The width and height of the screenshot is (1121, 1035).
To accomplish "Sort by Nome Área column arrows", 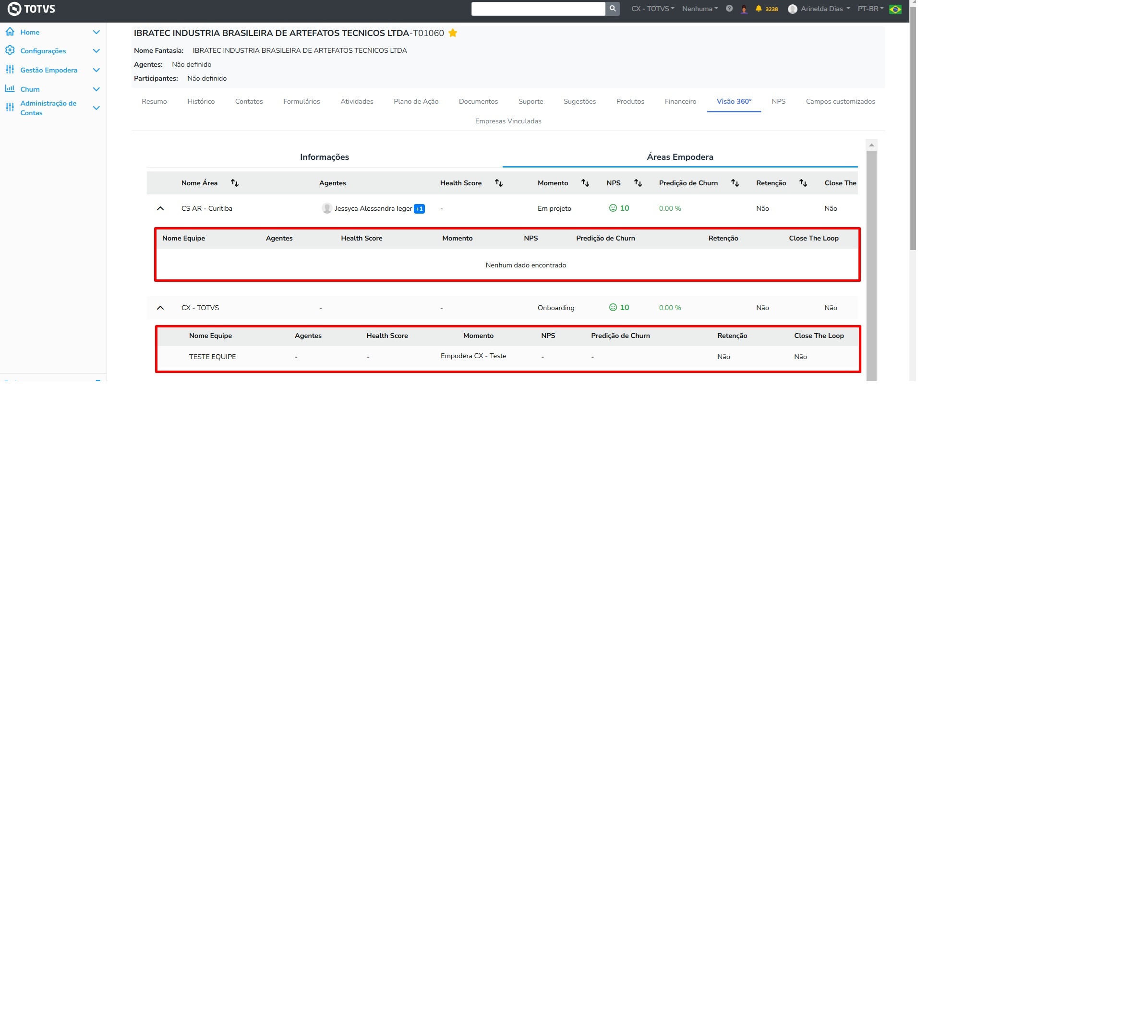I will click(x=235, y=183).
